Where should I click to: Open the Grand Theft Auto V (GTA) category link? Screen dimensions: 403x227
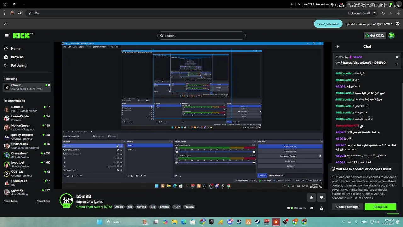(94, 207)
